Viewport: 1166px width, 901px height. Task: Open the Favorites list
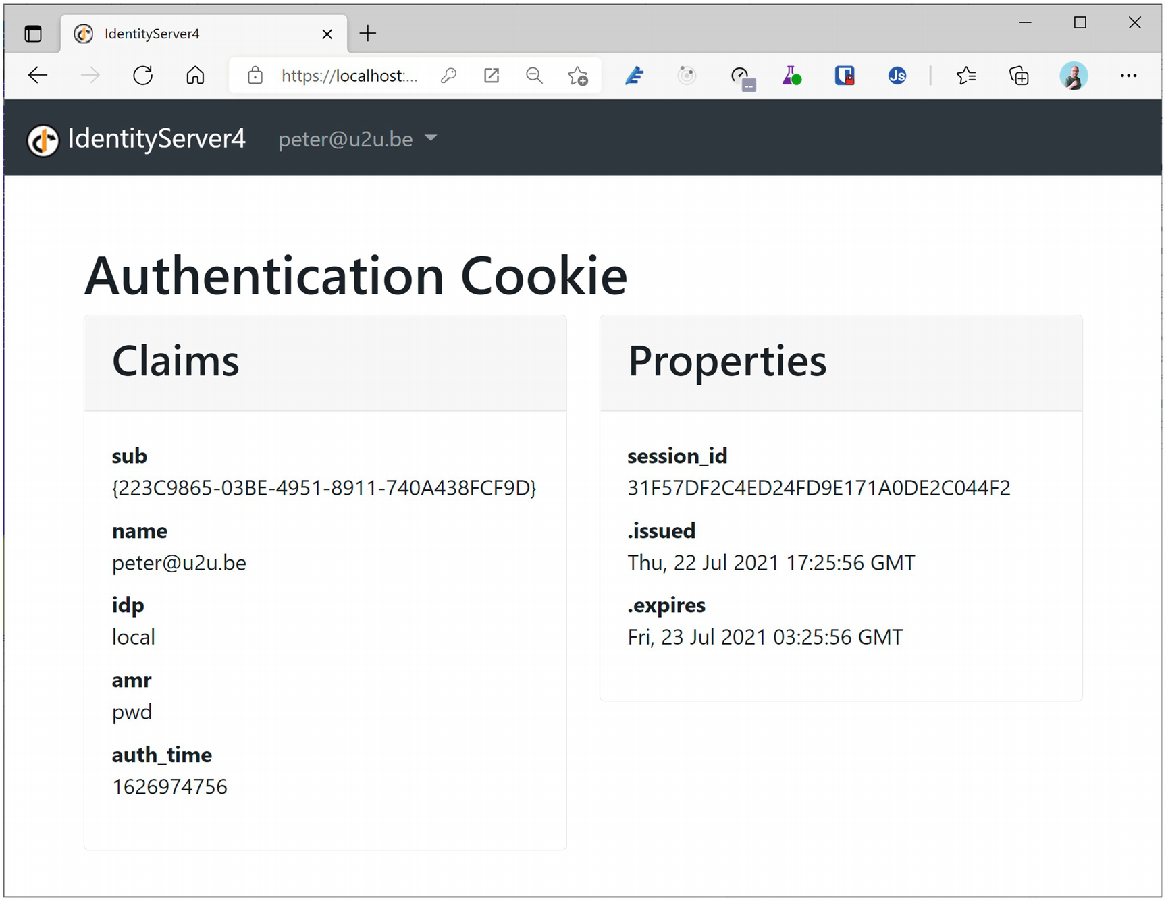pos(966,76)
